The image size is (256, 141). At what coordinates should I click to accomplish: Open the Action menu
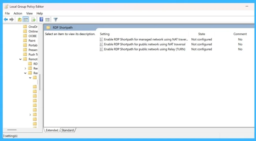(x=18, y=13)
